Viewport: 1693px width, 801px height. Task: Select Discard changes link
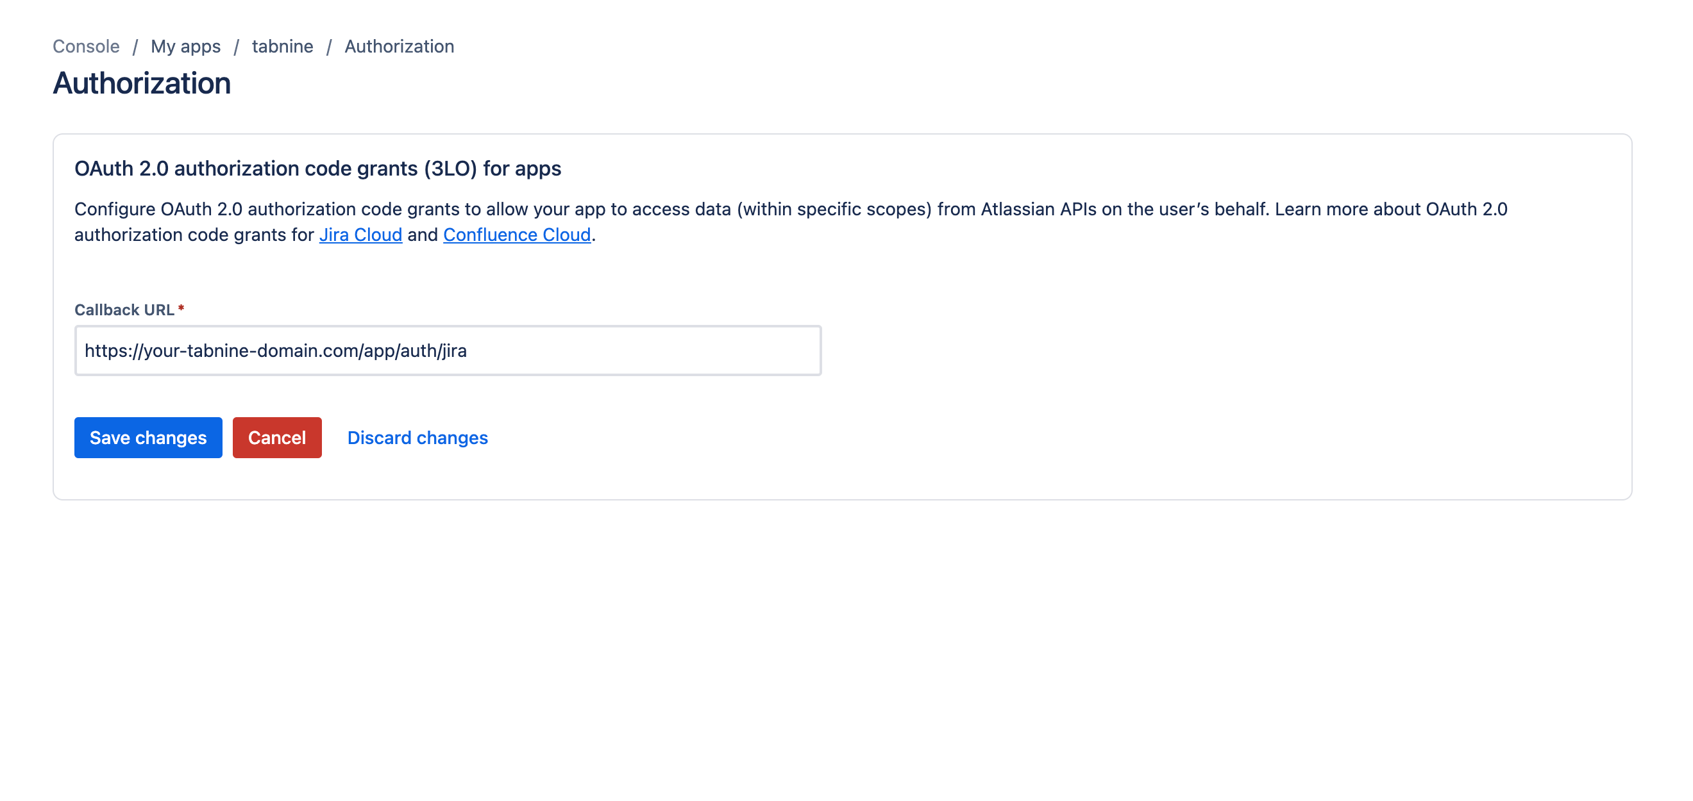[417, 438]
